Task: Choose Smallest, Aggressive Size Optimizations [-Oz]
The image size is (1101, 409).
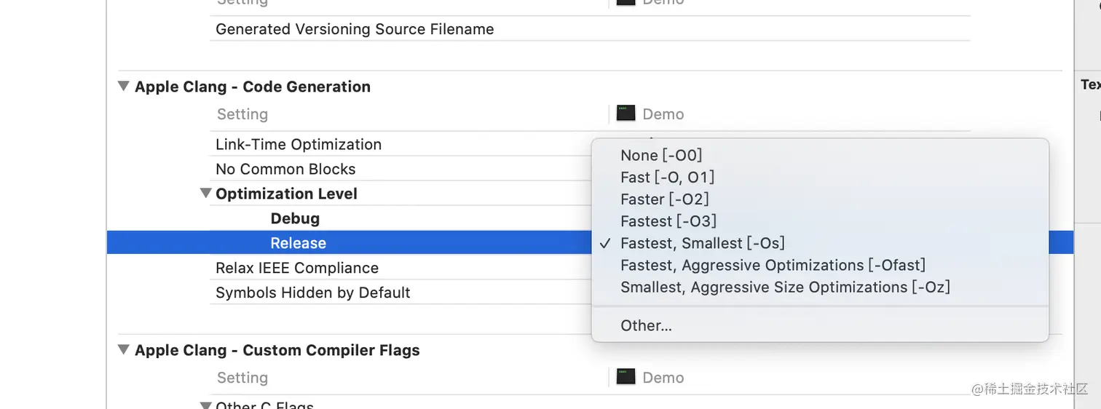Action: (785, 287)
